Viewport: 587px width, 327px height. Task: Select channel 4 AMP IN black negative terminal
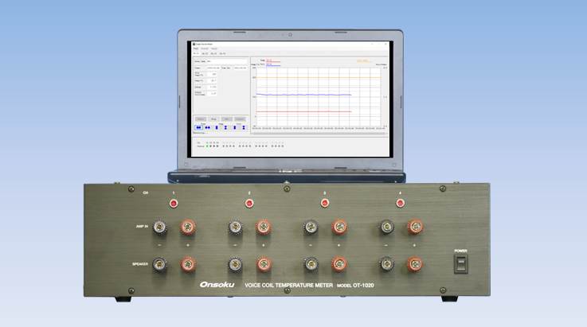(x=387, y=227)
